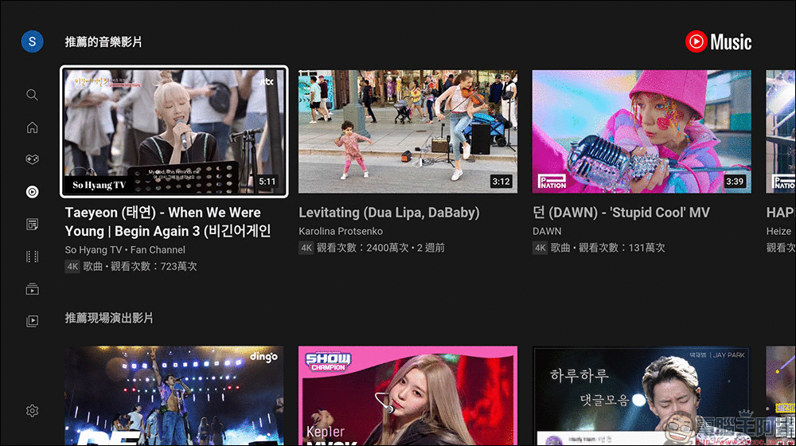Play Taeyeon When We Were Young thumbnail
The width and height of the screenshot is (796, 446).
pyautogui.click(x=174, y=131)
